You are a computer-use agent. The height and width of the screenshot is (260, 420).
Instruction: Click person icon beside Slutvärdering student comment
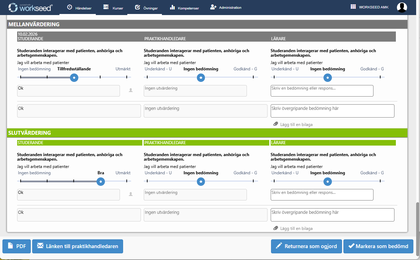pyautogui.click(x=131, y=194)
